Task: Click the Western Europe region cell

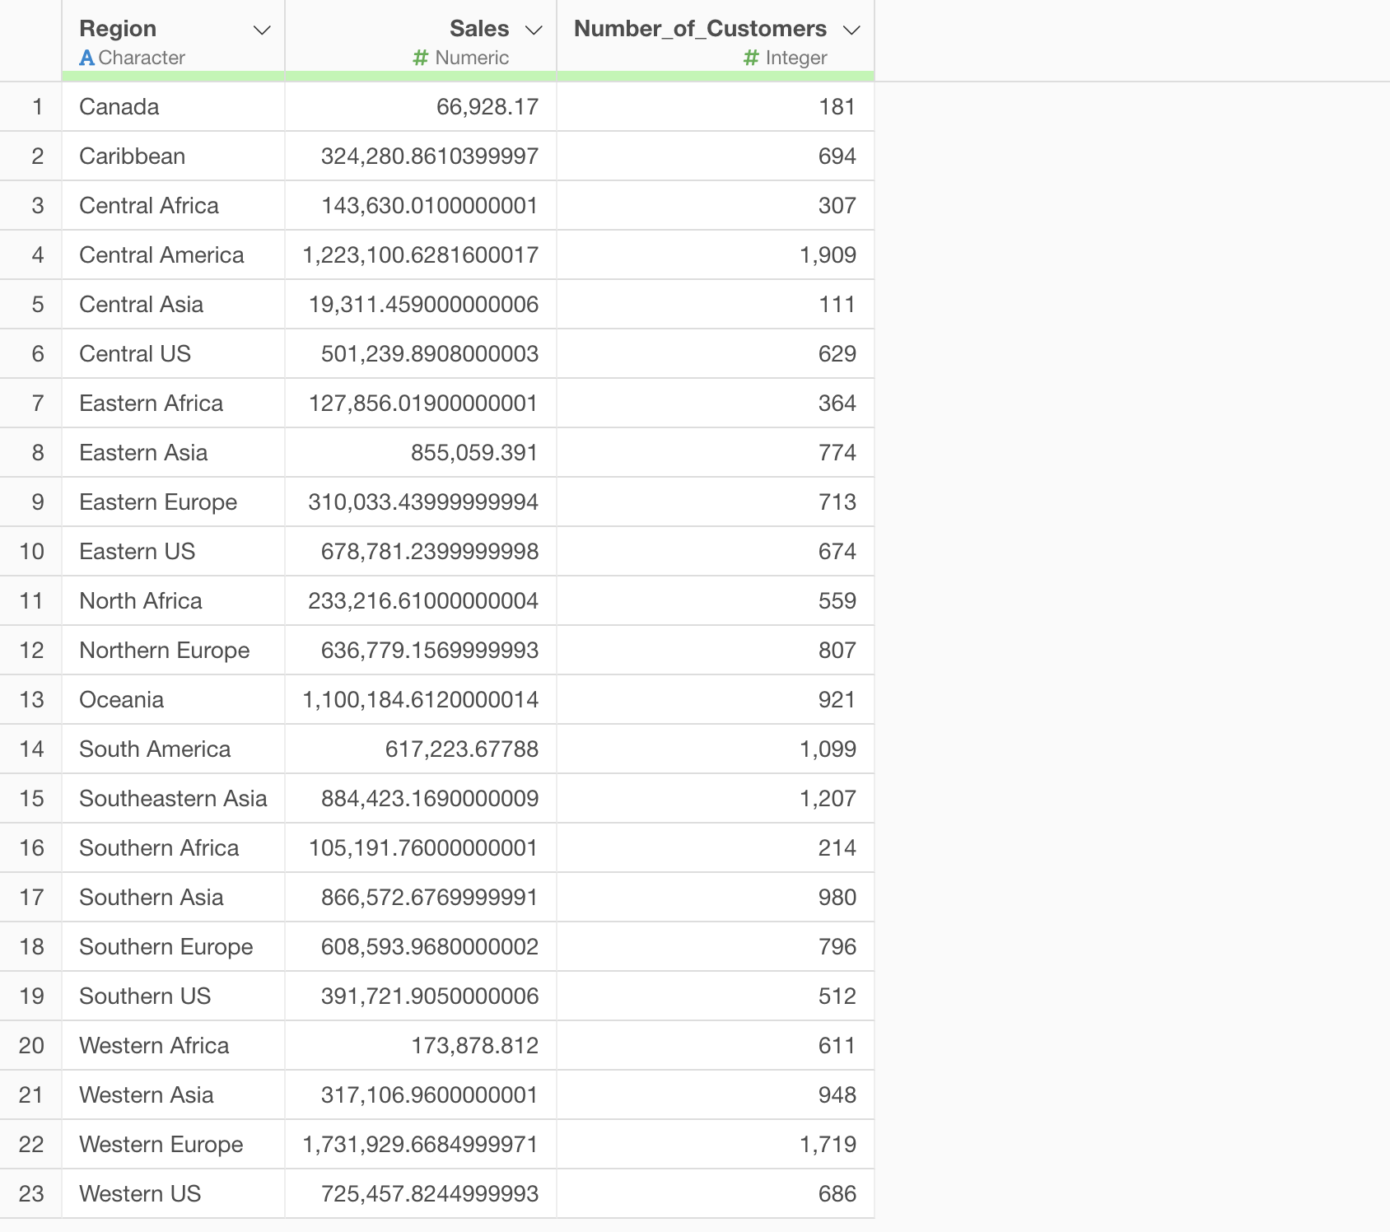Action: (161, 1145)
